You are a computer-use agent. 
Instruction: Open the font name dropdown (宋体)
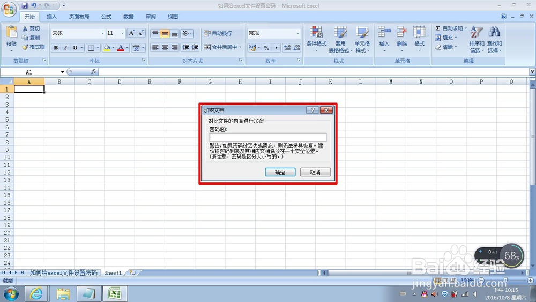102,33
